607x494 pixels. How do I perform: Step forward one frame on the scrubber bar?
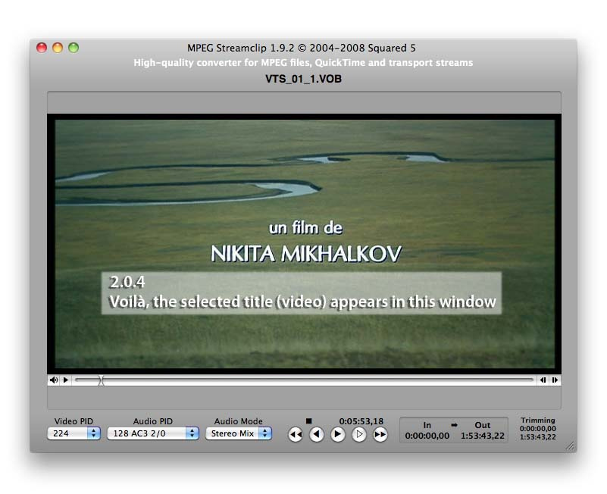click(555, 380)
